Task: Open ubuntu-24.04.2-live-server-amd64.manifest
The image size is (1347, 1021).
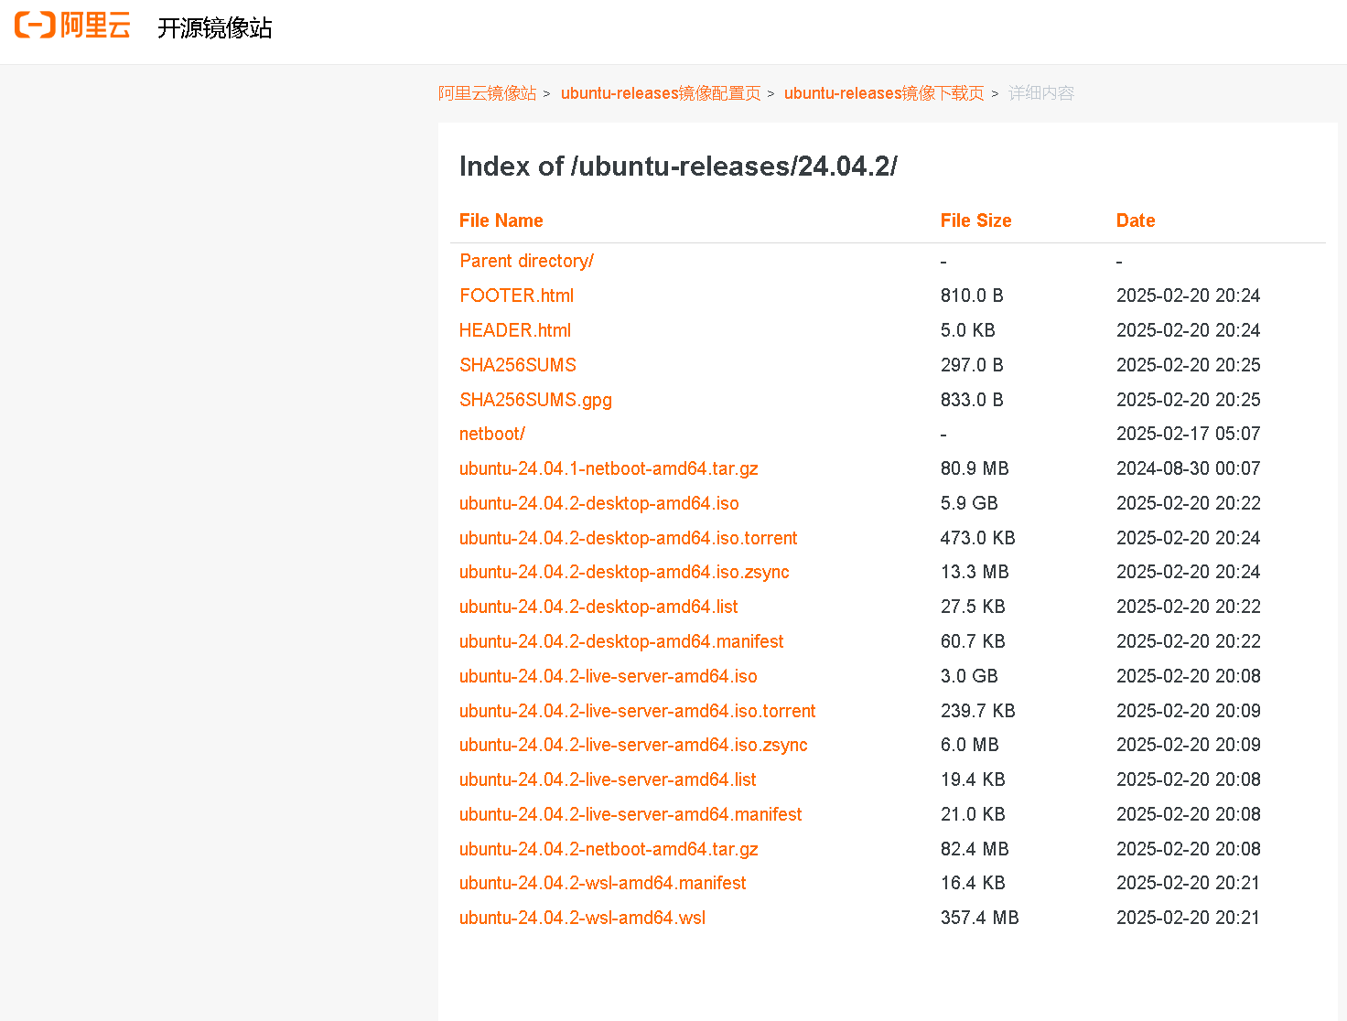Action: click(x=630, y=814)
